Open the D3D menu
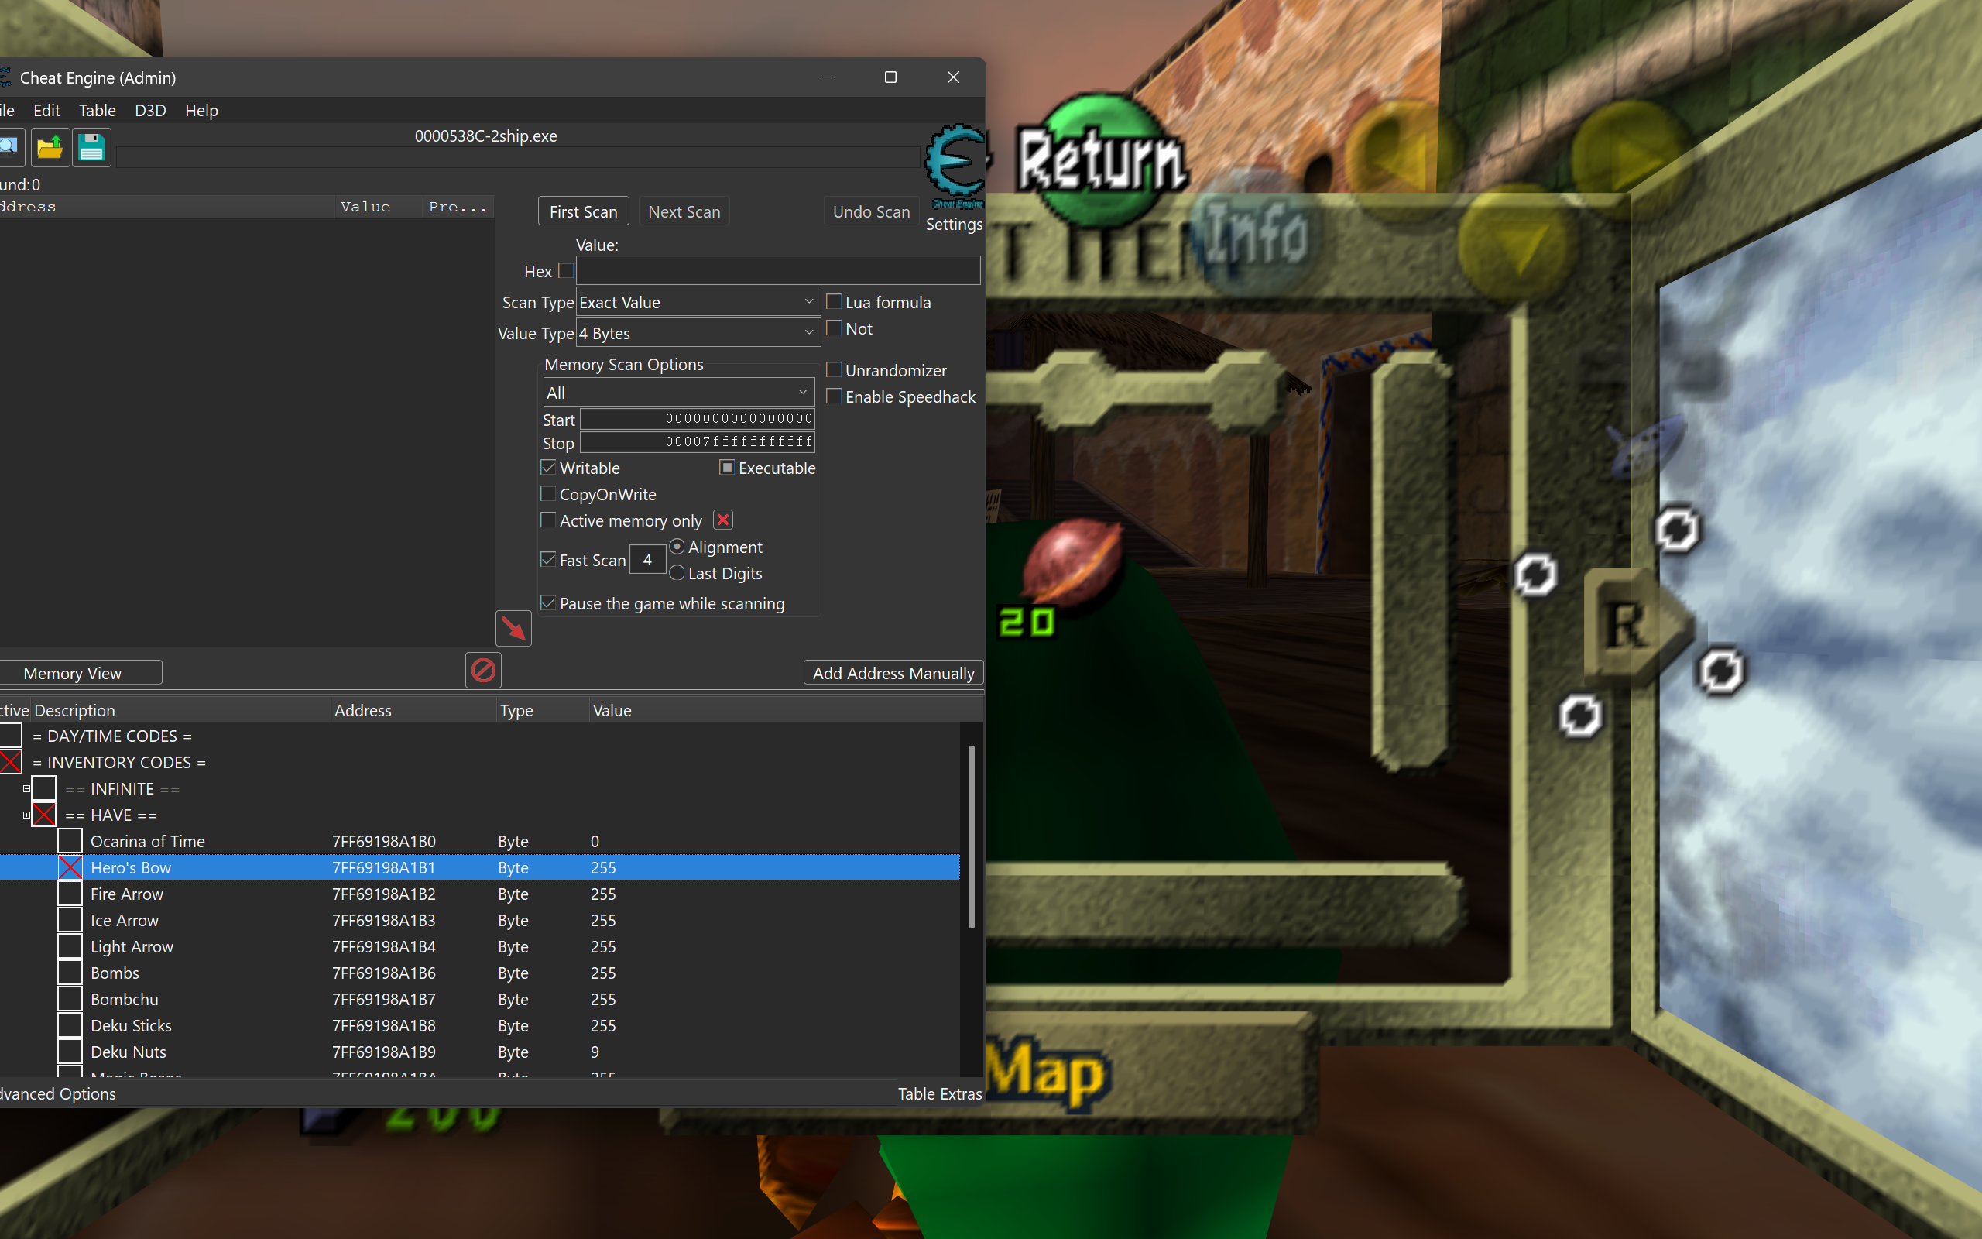 pyautogui.click(x=150, y=111)
